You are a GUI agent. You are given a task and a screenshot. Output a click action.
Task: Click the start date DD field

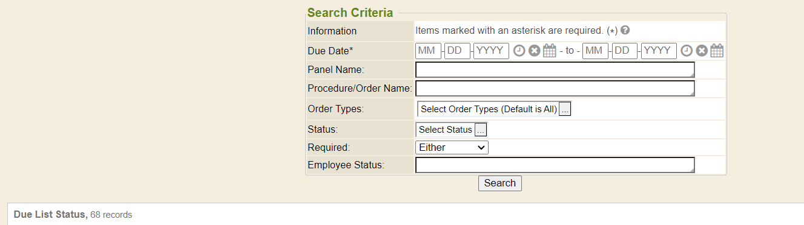click(457, 51)
